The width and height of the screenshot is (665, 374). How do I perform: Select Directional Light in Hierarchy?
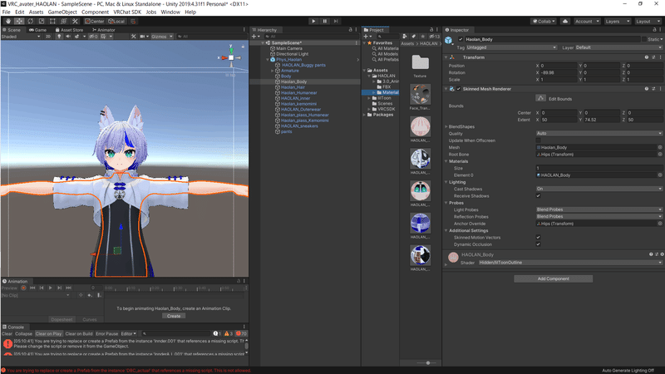click(293, 54)
